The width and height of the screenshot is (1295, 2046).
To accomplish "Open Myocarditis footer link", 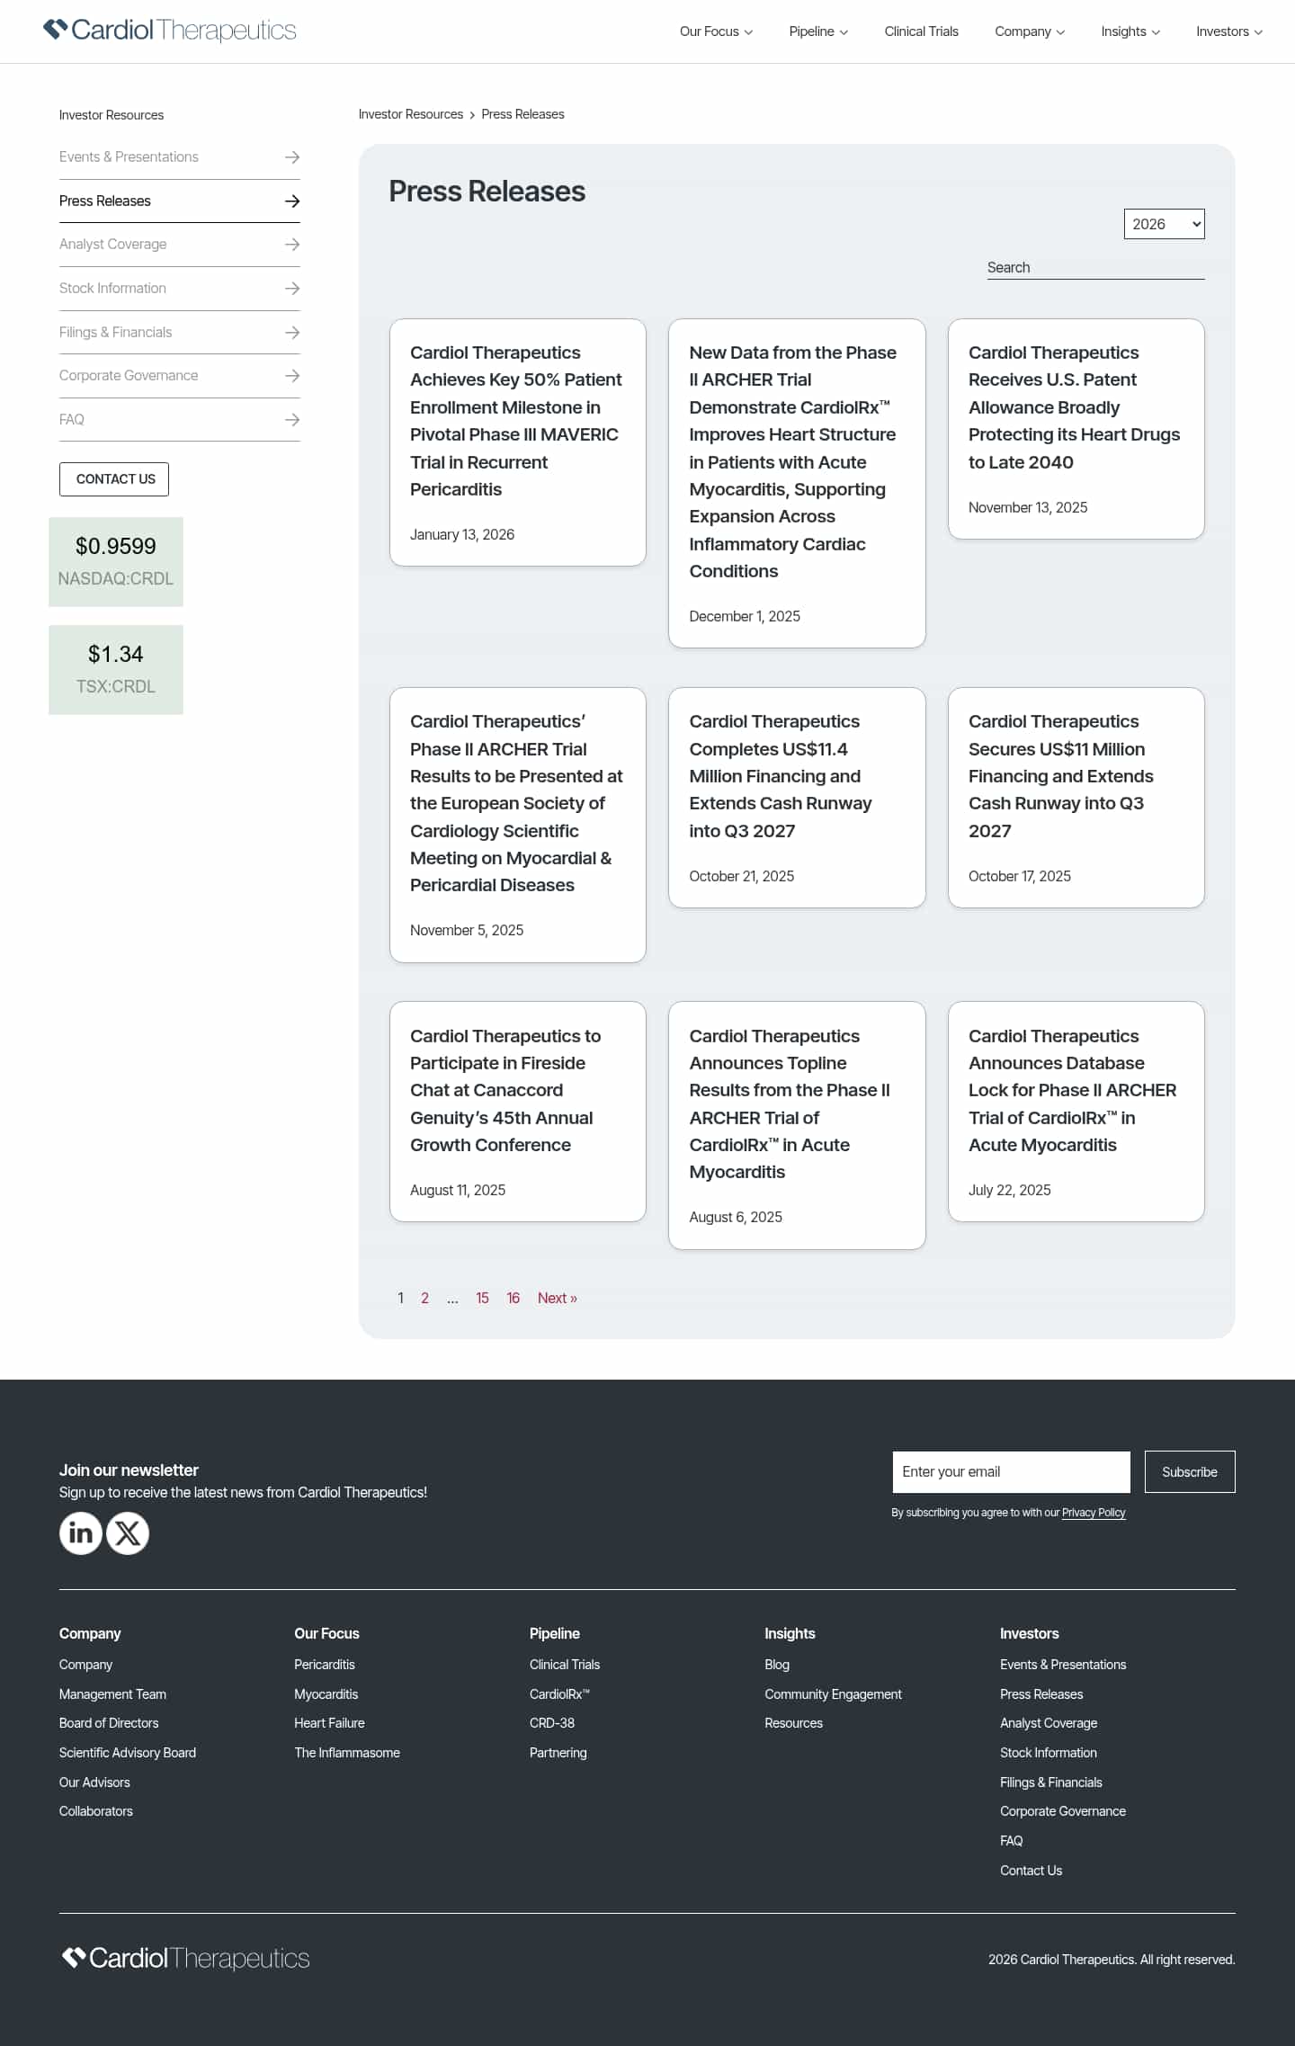I will click(x=326, y=1694).
